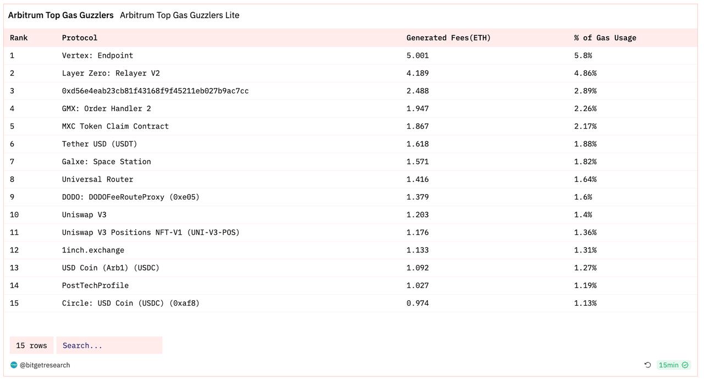The image size is (704, 381).
Task: Open the Arbitrum Top Gas Guzzlers title link
Action: click(61, 15)
